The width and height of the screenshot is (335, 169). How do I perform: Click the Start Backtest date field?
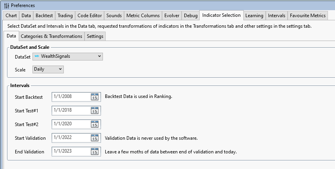tap(70, 97)
